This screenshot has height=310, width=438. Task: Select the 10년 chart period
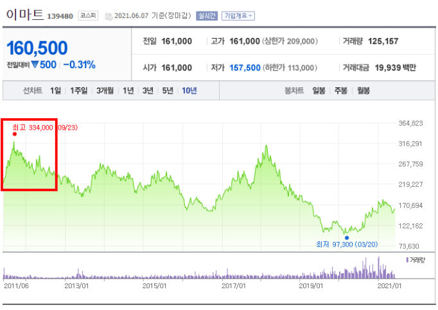[x=189, y=90]
